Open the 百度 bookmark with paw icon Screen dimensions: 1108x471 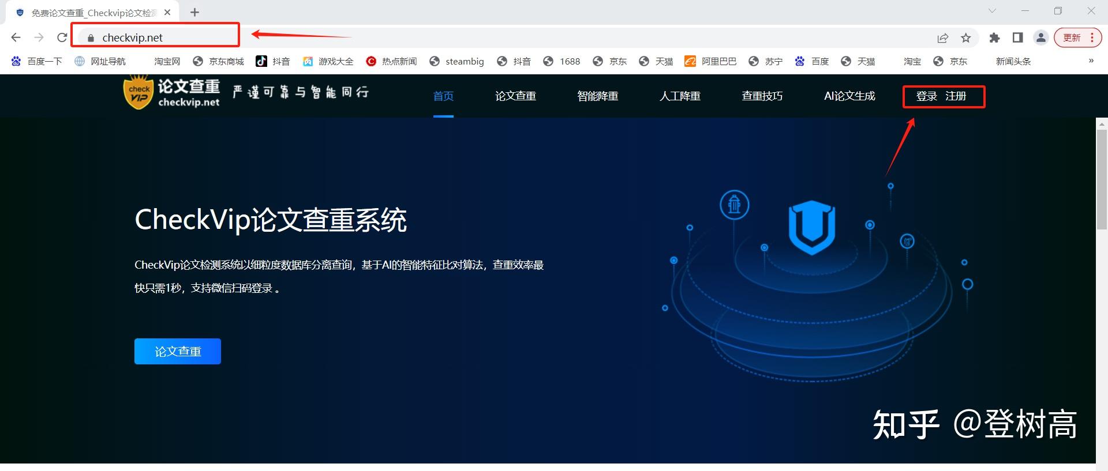(811, 61)
